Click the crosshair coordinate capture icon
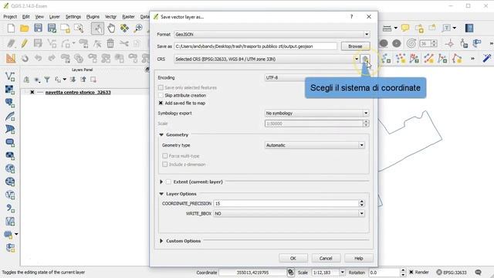Viewport: 494px width, 278px height. 450,43
